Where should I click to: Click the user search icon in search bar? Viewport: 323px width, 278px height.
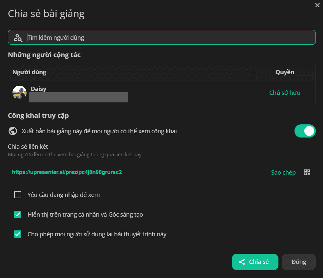[x=18, y=38]
